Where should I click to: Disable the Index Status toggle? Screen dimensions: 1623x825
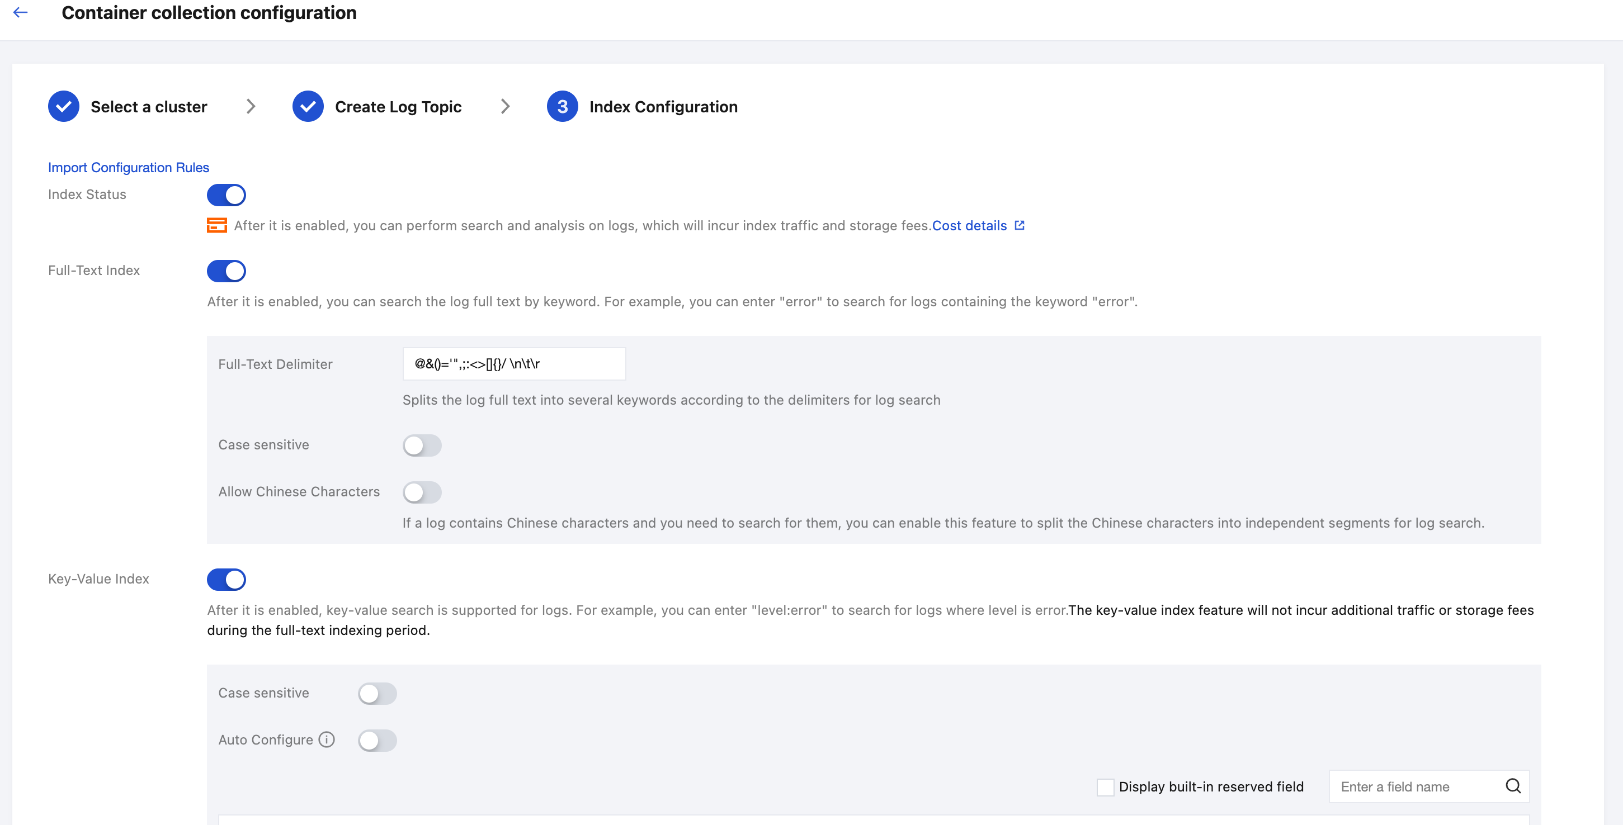pyautogui.click(x=226, y=195)
